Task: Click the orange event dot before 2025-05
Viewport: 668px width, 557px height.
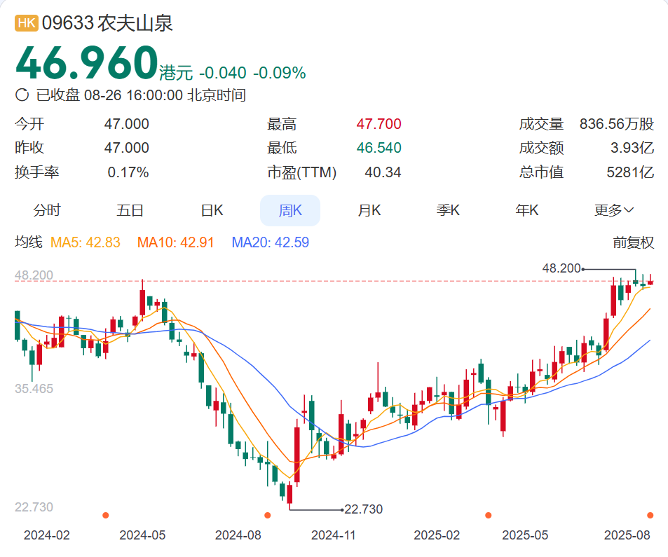Action: point(489,515)
